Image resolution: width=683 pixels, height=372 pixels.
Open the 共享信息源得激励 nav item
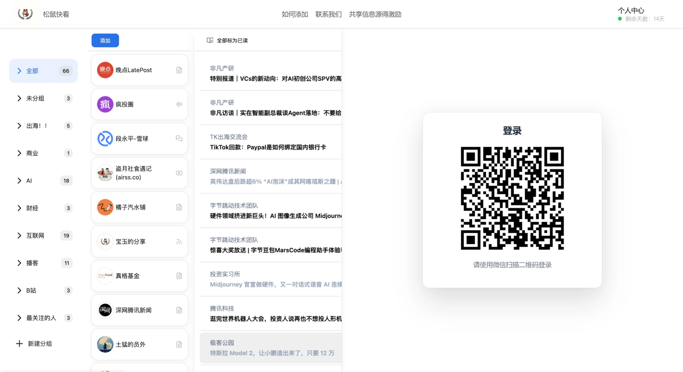(375, 14)
